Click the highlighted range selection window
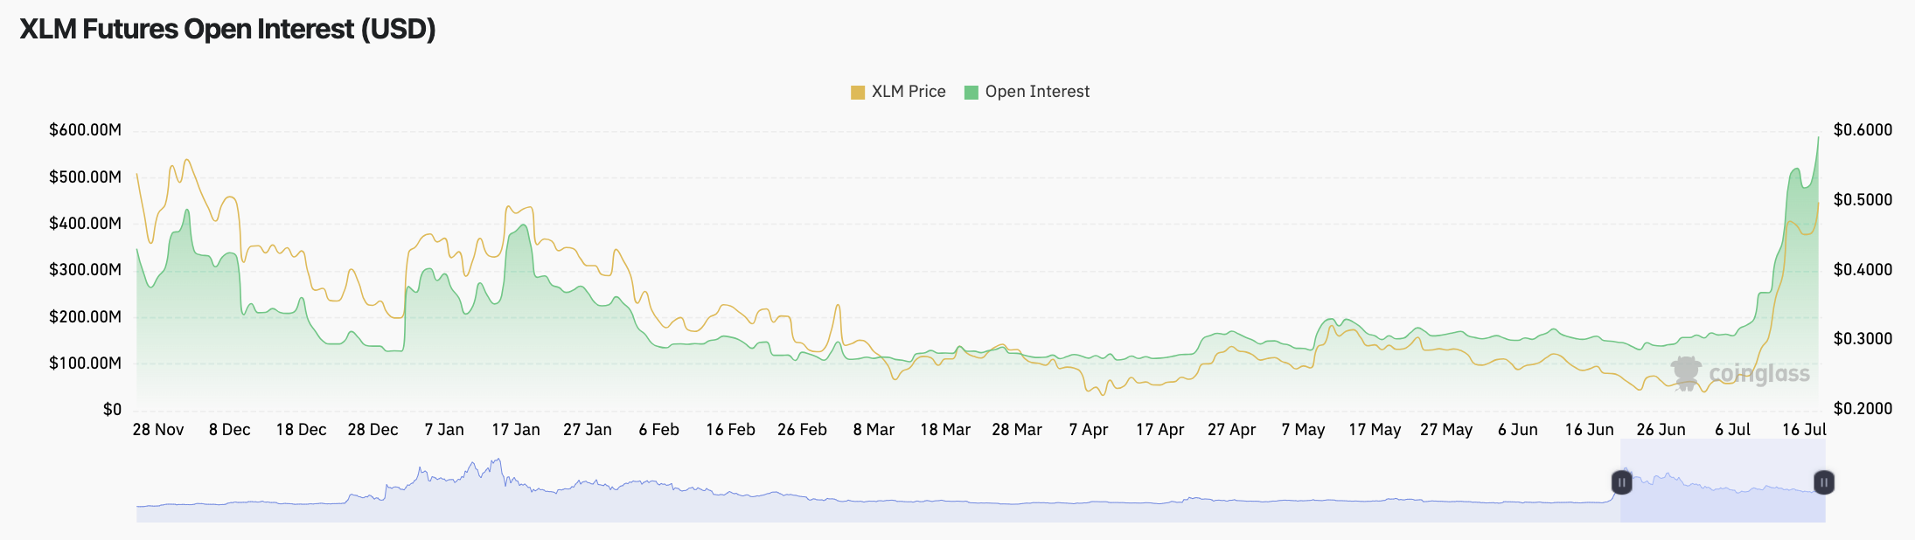Viewport: 1915px width, 540px height. [x=1723, y=481]
